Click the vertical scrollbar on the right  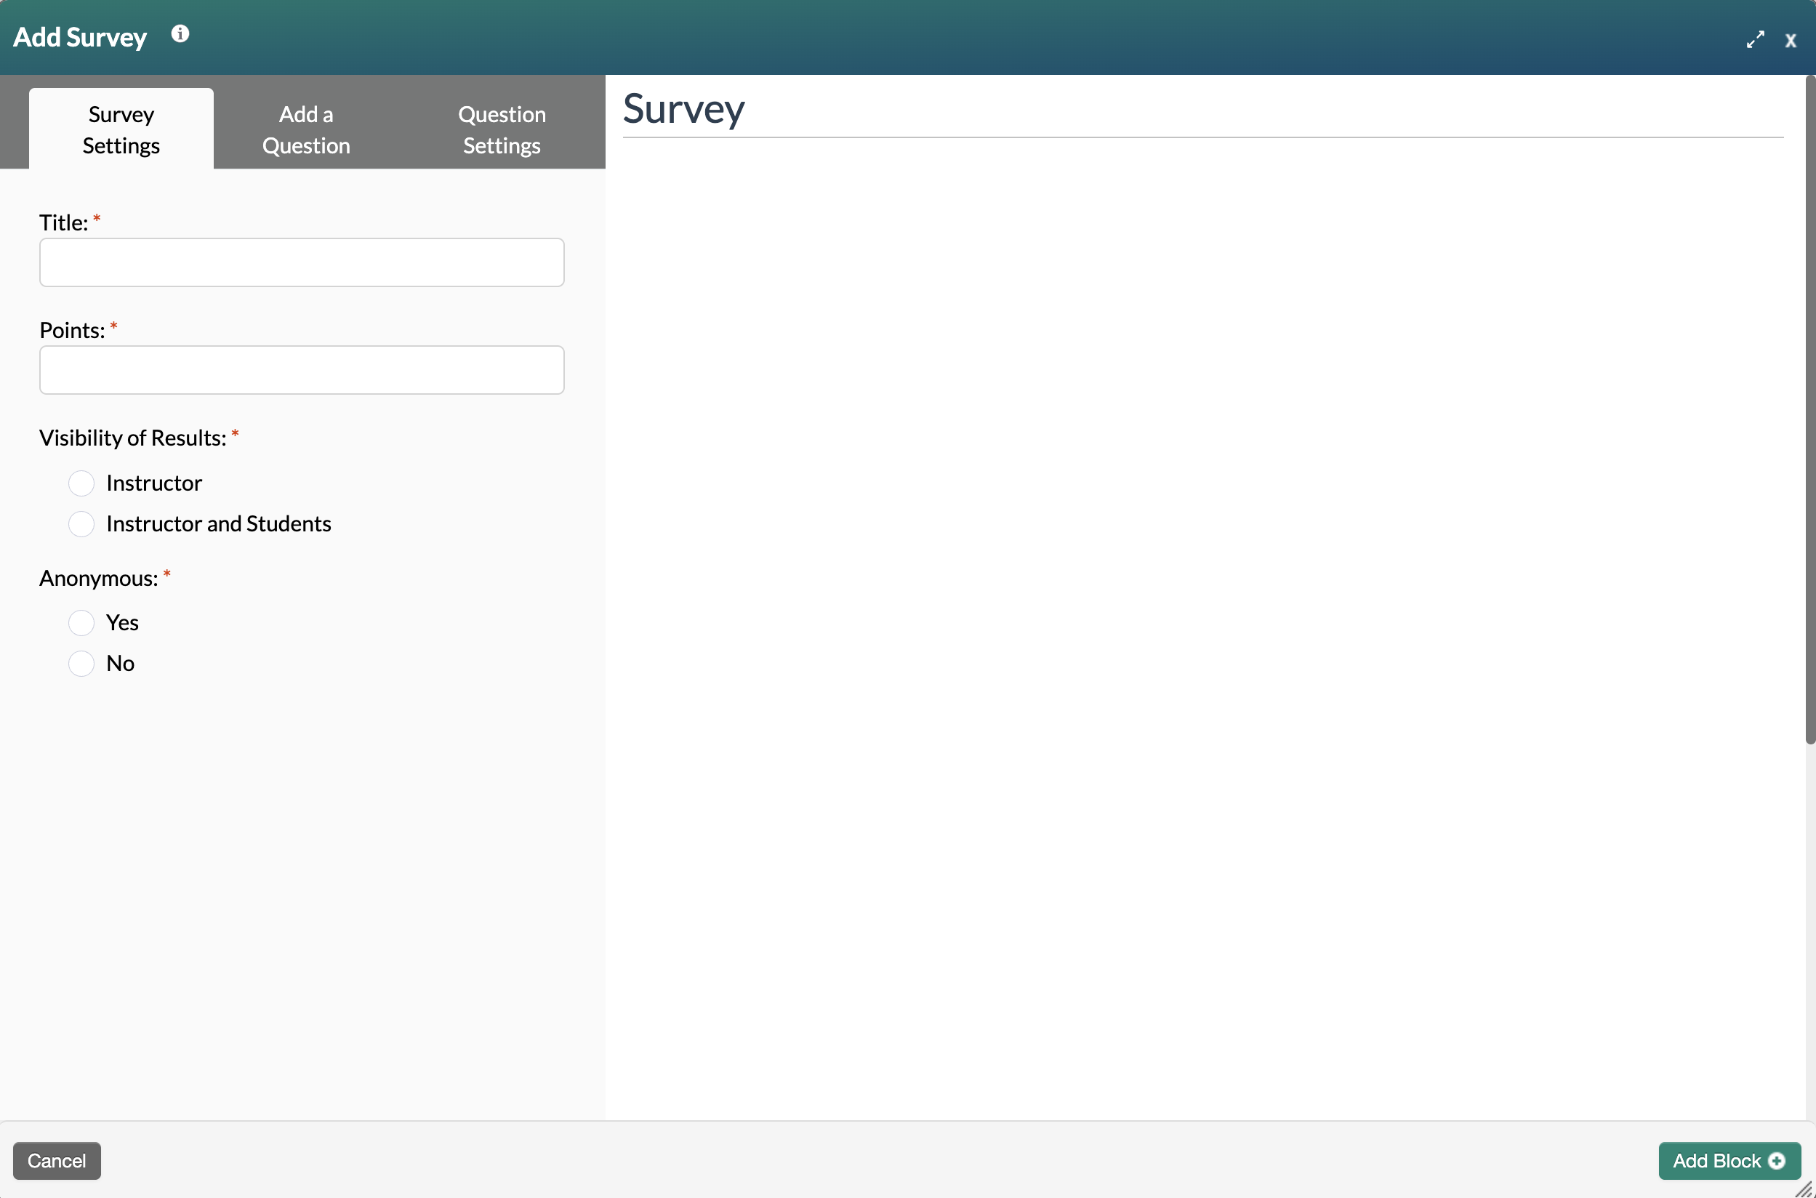tap(1810, 409)
